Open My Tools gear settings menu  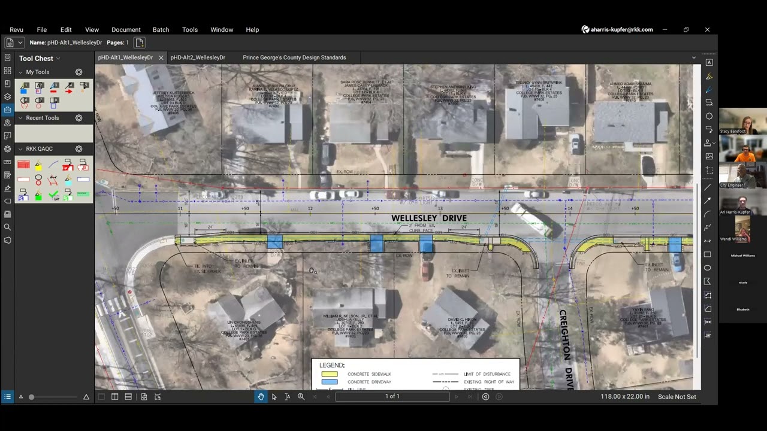(78, 72)
